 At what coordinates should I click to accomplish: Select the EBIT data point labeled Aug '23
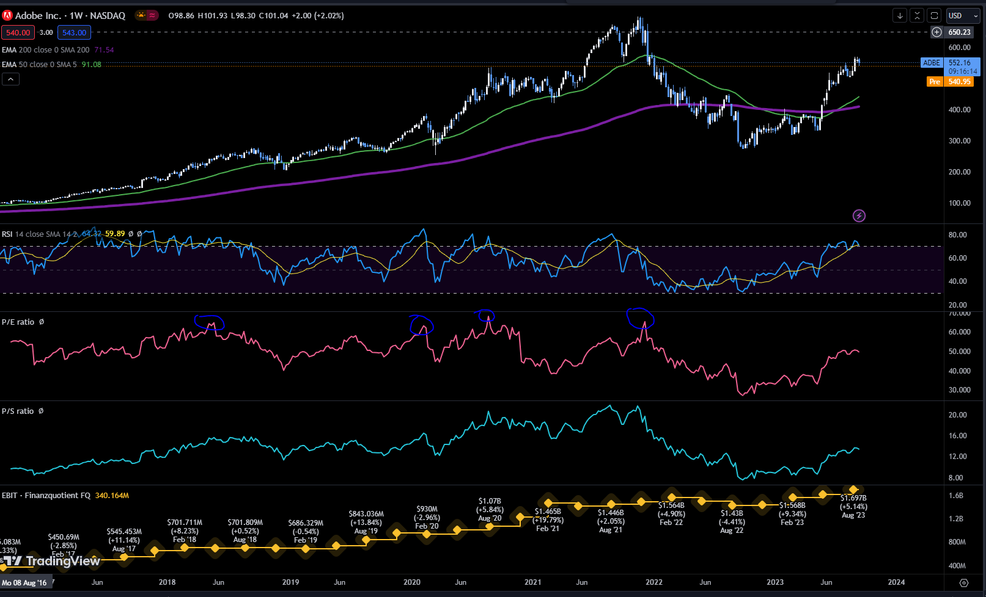coord(853,490)
